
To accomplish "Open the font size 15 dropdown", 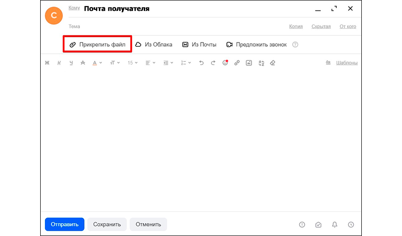I will click(132, 63).
